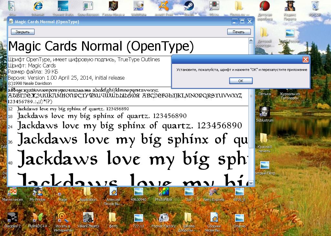Select the Internet Explorer desktop icon
Screen dimensions: 331x236
click(x=38, y=6)
